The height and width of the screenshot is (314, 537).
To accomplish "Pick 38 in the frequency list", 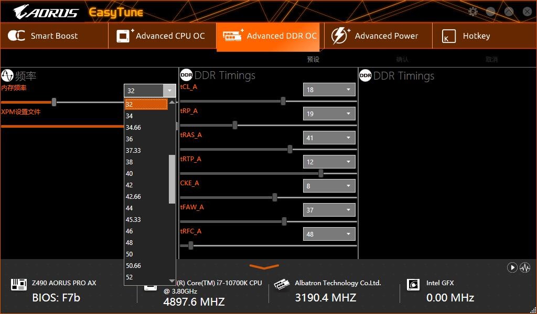I will [x=147, y=162].
